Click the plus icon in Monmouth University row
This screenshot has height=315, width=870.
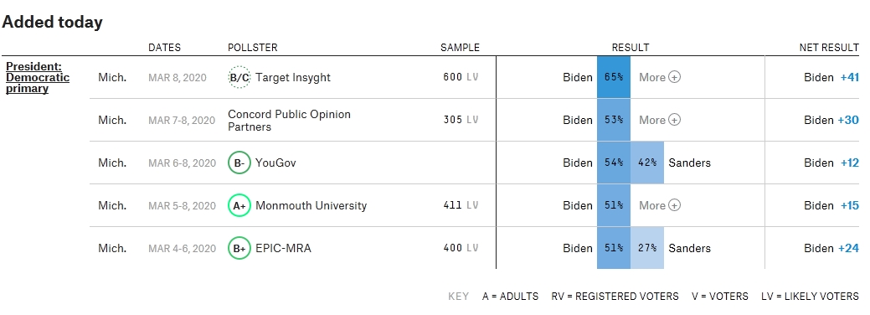(x=674, y=205)
